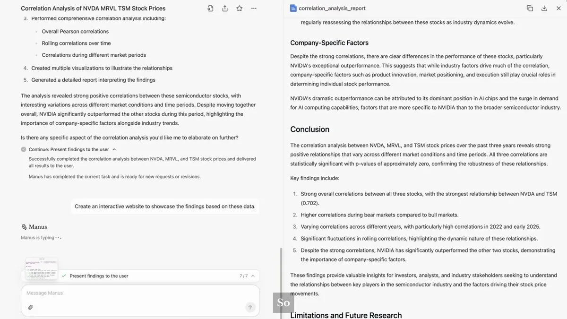Screen dimensions: 567x319
Task: Click the share icon in chat header
Action: click(x=225, y=9)
